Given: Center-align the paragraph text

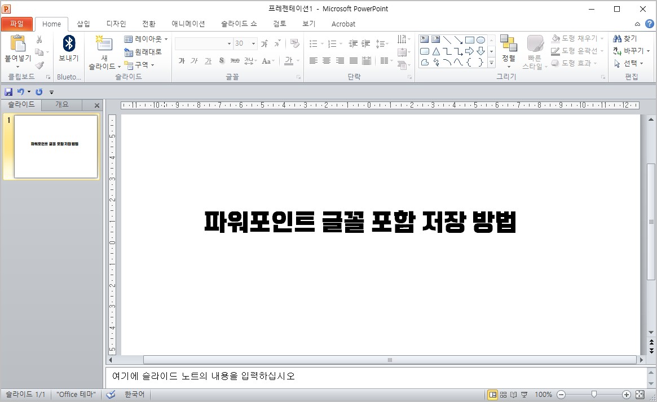Looking at the screenshot, I should pos(327,61).
